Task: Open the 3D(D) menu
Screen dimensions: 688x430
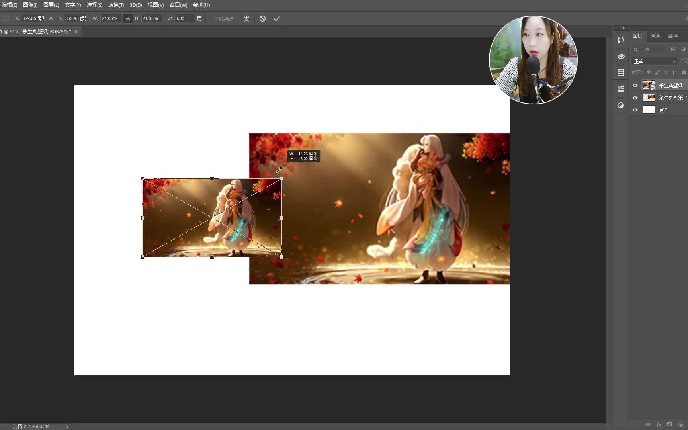Action: [x=136, y=5]
